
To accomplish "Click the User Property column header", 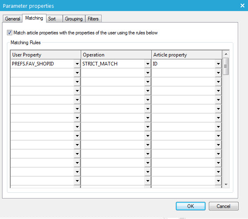I will [x=45, y=55].
